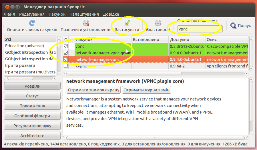Screen dimensions: 257x150
Task: Select the Усі category
Action: coord(30,39)
